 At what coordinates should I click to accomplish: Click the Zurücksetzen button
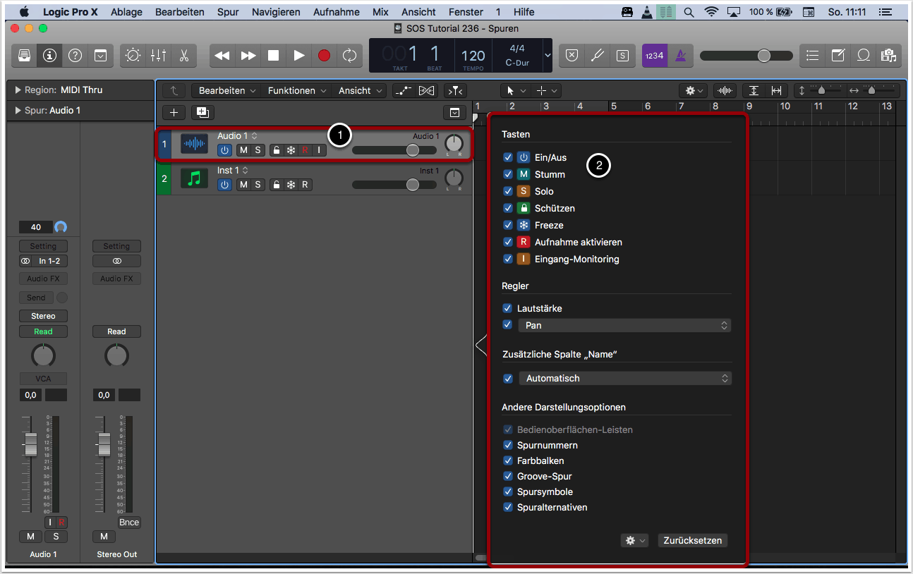[692, 540]
